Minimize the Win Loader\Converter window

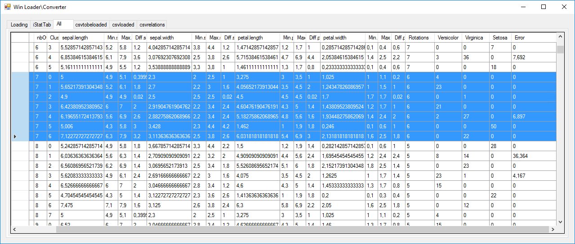coord(522,7)
